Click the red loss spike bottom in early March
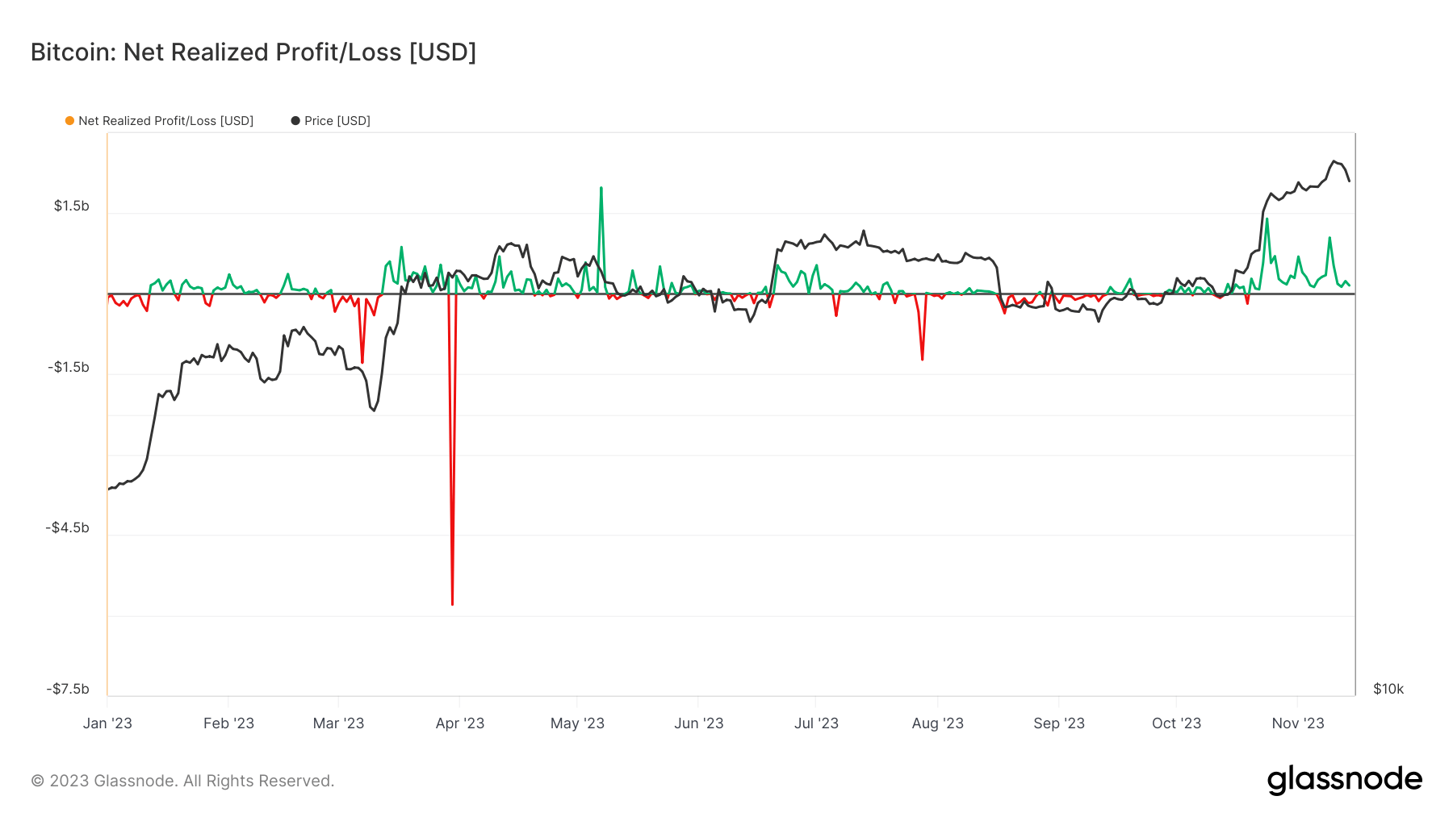 [362, 362]
